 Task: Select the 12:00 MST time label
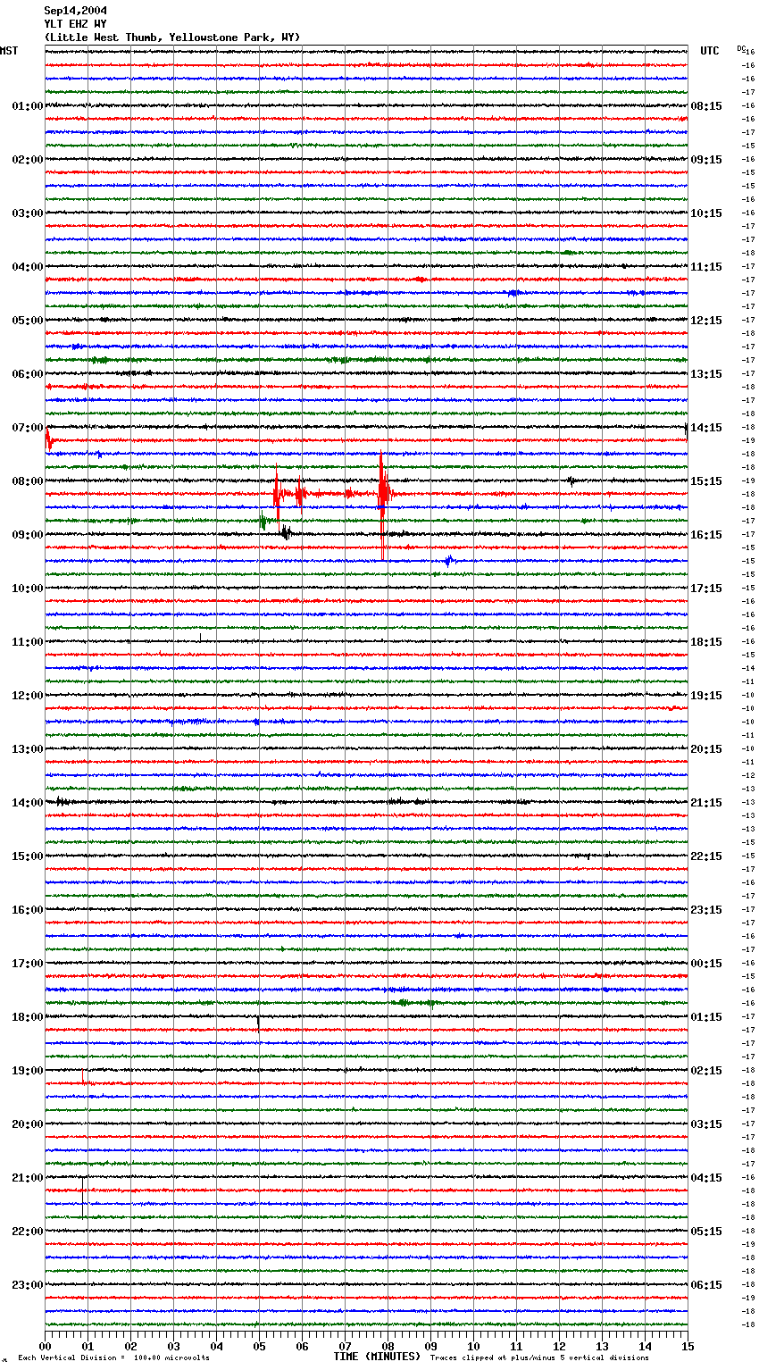click(28, 696)
